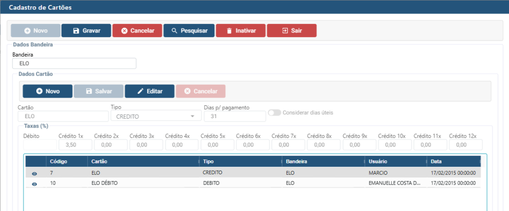Click the Crédito 12x rate field
The width and height of the screenshot is (509, 211).
point(465,144)
